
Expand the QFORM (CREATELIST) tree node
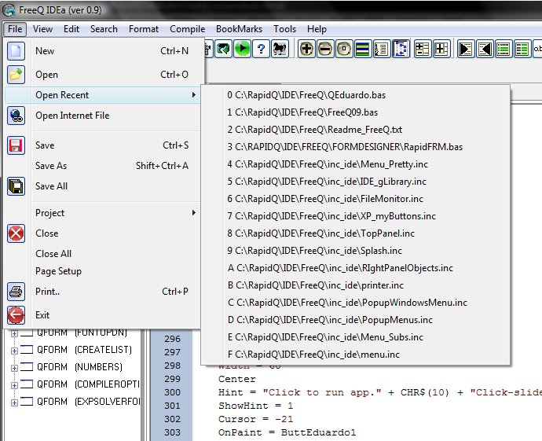(x=14, y=351)
